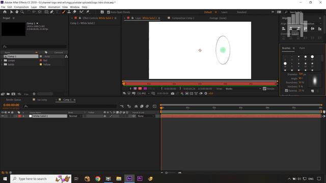Open the Window menu
Viewport: 326px width, 183px height.
(x=75, y=7)
